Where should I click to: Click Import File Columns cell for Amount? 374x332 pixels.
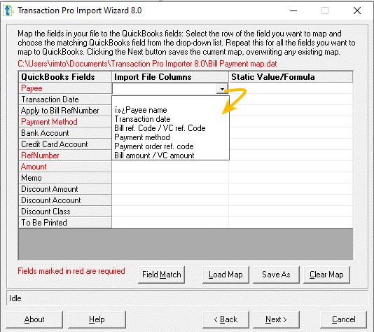(170, 167)
